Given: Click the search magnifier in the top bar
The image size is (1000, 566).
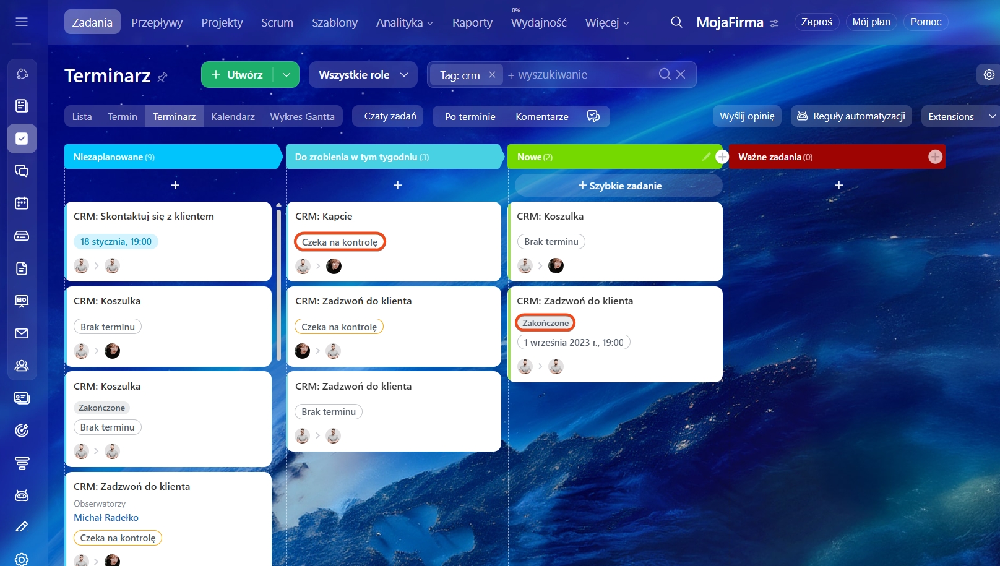Looking at the screenshot, I should point(676,22).
